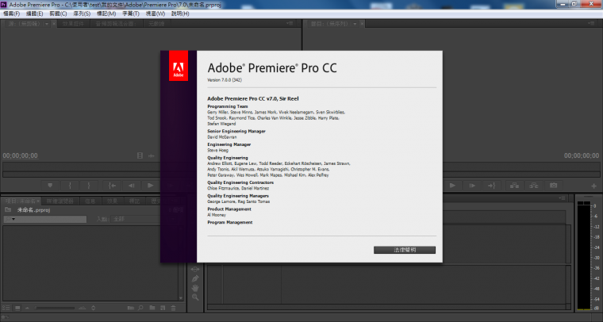Click the filmstrip icon beside source timecode
Screen dimensions: 603x322
pyautogui.click(x=140, y=155)
